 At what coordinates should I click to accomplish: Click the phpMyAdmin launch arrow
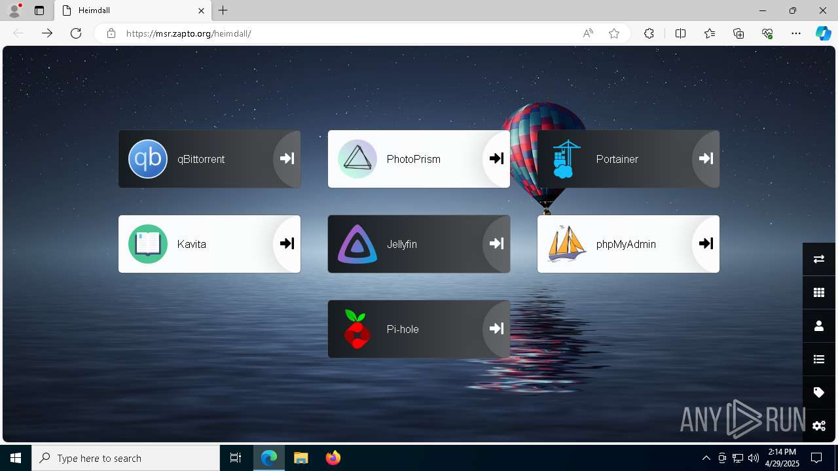(x=706, y=243)
